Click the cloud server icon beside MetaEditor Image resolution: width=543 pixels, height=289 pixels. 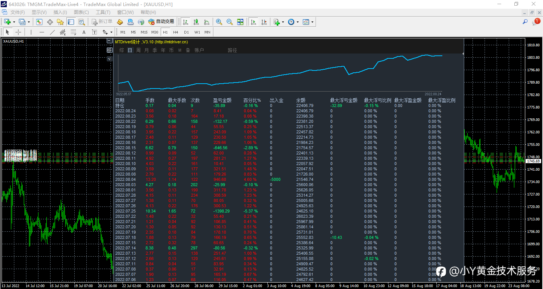130,22
